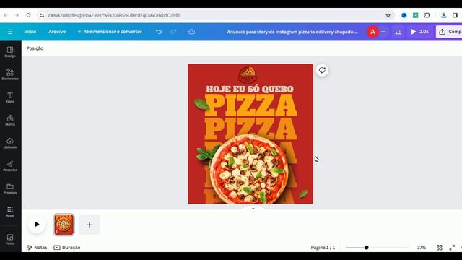The width and height of the screenshot is (462, 260).
Task: Open the insights chart icon
Action: point(398,32)
